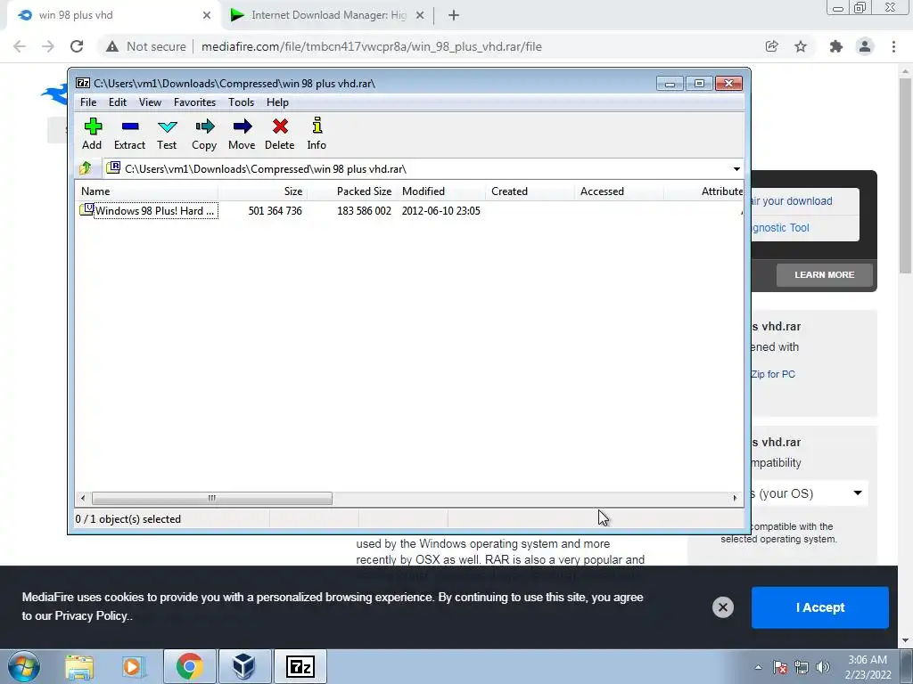Click the horizontal scrollbar thumb in 7-Zip

tap(212, 498)
